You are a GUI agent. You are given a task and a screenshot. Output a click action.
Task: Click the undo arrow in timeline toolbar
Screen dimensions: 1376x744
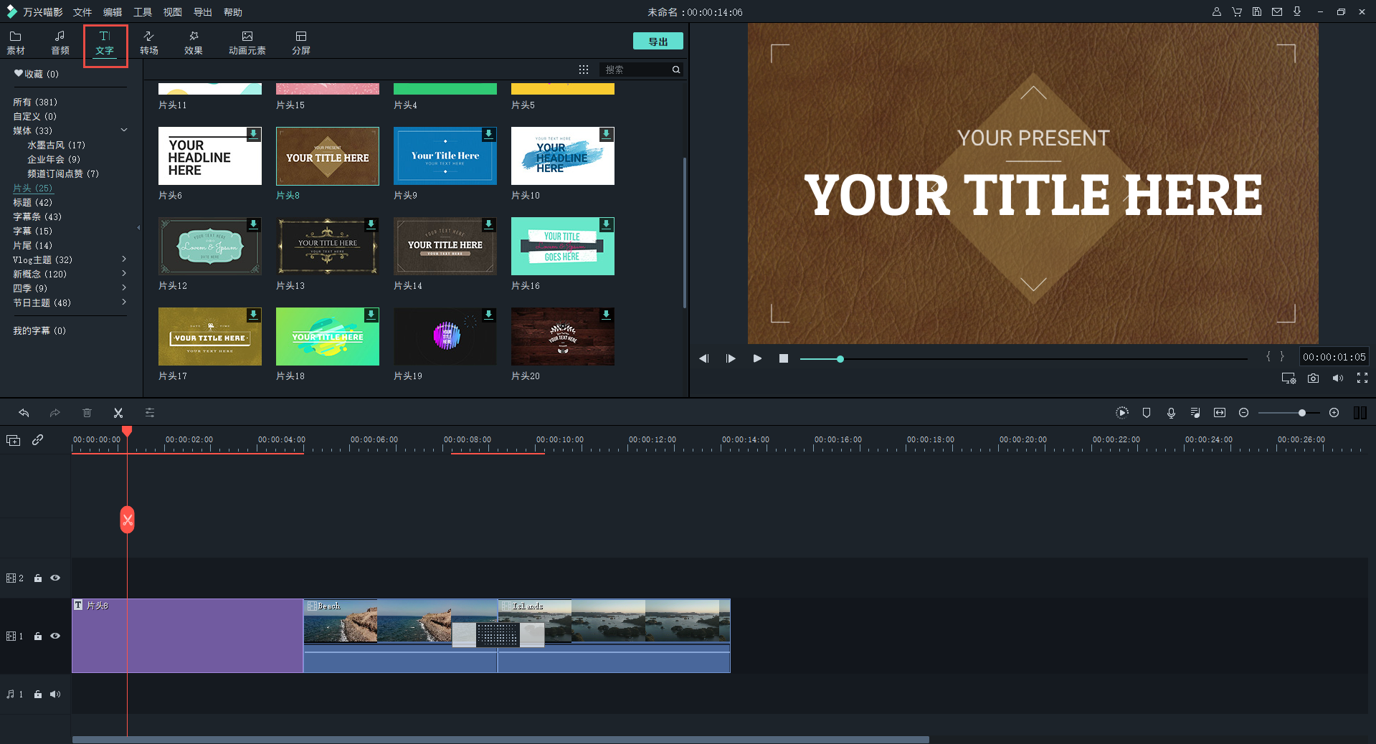pyautogui.click(x=24, y=413)
